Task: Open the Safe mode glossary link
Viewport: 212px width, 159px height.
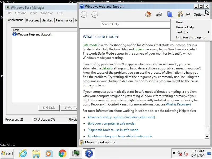Action: (90, 45)
